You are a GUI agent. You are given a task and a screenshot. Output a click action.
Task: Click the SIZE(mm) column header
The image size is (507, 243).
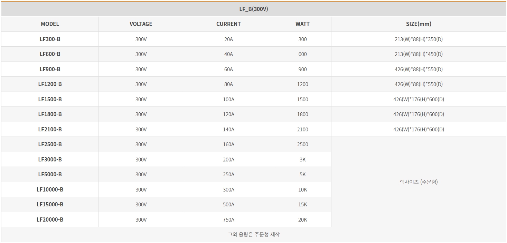419,24
